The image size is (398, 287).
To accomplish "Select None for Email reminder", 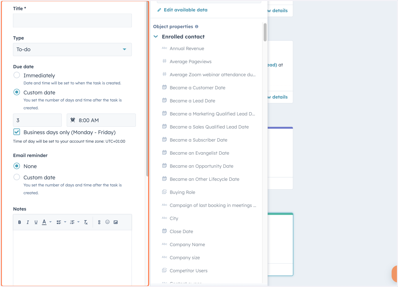I will tap(17, 166).
